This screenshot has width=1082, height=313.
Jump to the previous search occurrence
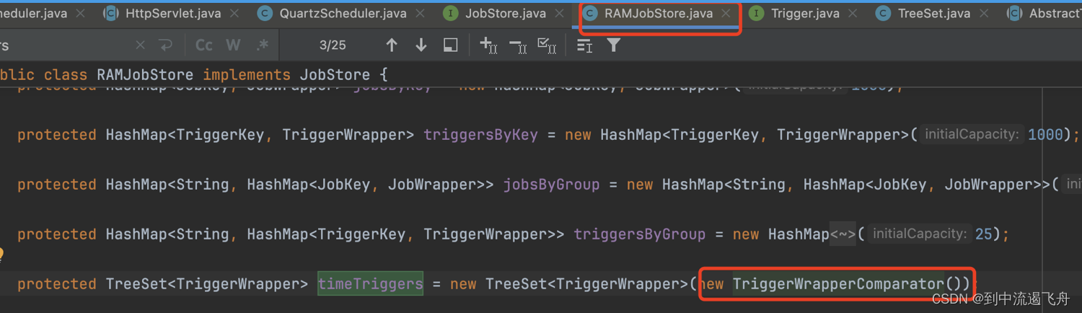[392, 45]
